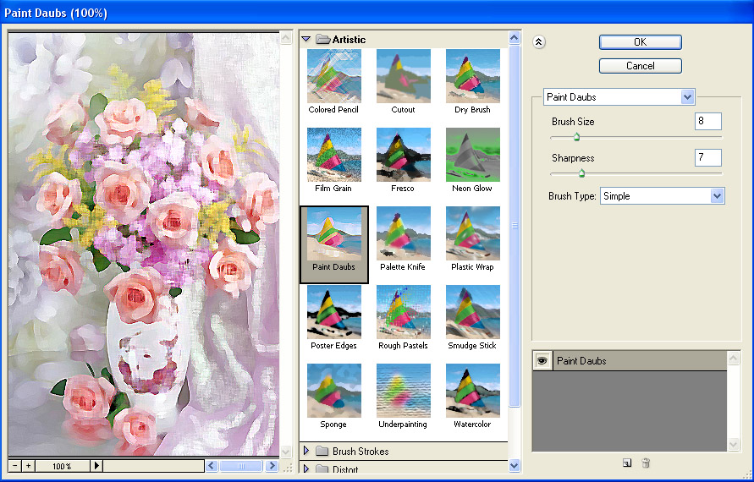This screenshot has height=482, width=754.
Task: Click the delete effect layer trash icon
Action: (646, 463)
